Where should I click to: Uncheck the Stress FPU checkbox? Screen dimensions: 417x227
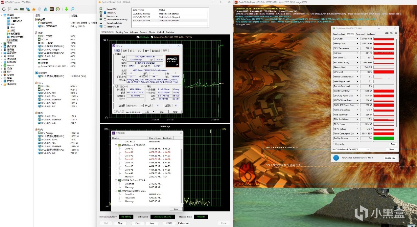pos(105,12)
